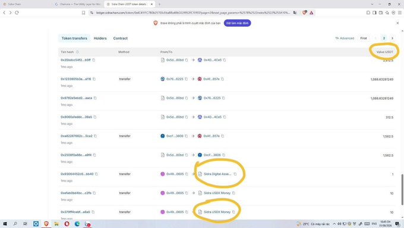Open the tab search chevron in title bar
The image size is (404, 228).
tap(372, 4)
